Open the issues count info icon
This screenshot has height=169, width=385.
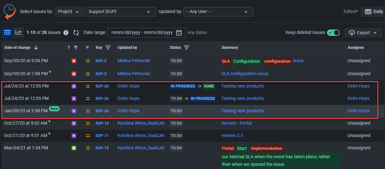[x=66, y=33]
